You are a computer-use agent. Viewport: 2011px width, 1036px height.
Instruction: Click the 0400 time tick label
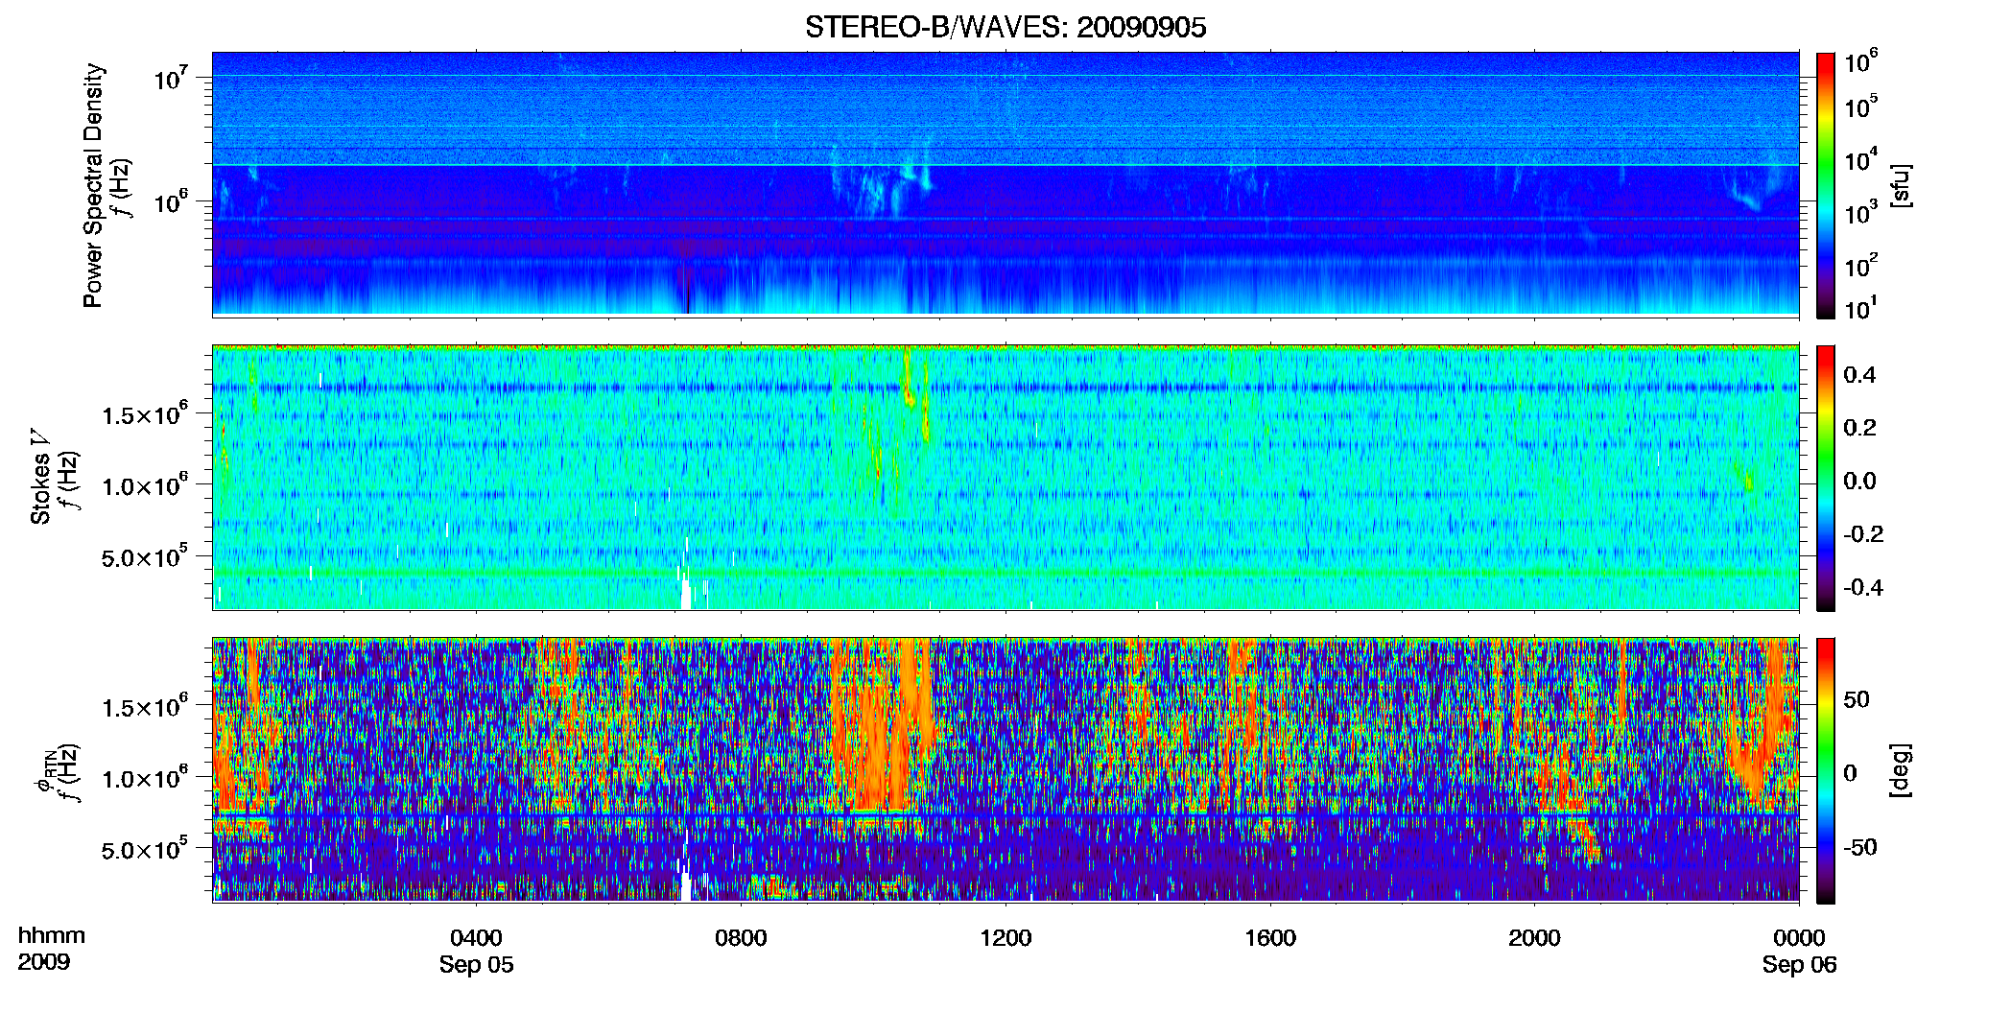[x=477, y=937]
